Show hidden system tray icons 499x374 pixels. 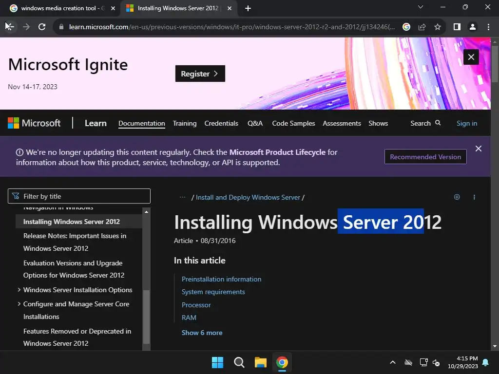point(393,362)
